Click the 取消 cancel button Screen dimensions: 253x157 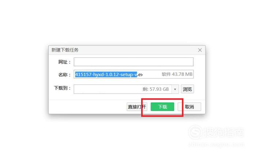[189, 107]
